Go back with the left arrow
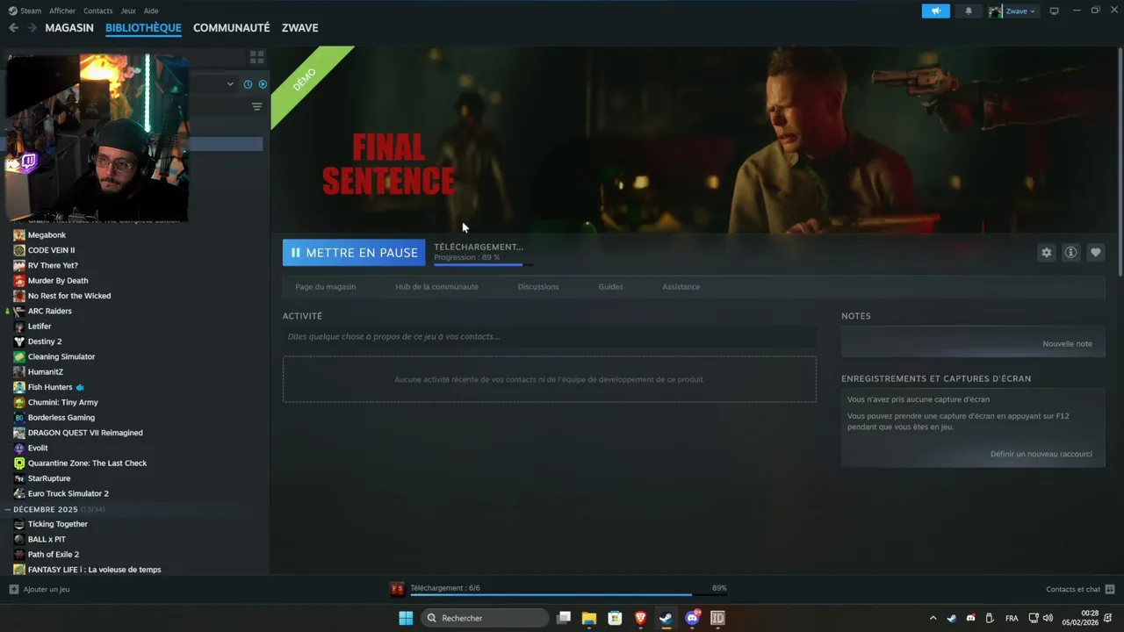The image size is (1124, 632). (13, 28)
